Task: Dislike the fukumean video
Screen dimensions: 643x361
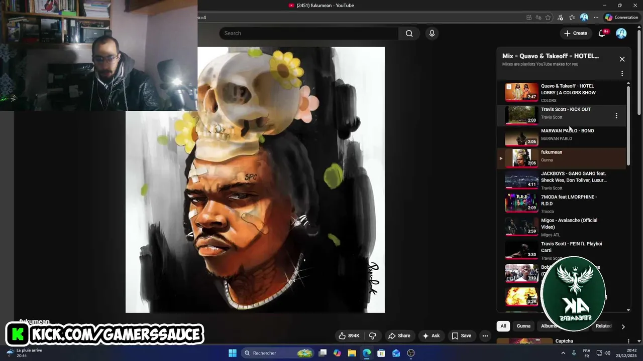Action: tap(373, 336)
